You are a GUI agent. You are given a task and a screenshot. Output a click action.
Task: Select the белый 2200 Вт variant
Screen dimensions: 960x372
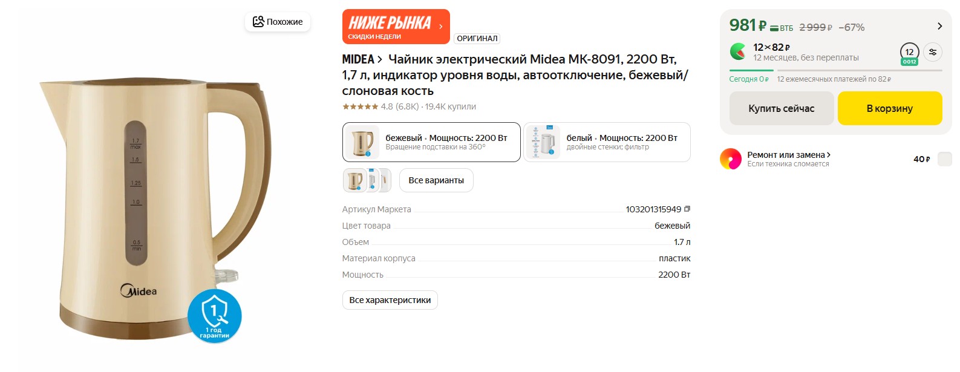(607, 142)
